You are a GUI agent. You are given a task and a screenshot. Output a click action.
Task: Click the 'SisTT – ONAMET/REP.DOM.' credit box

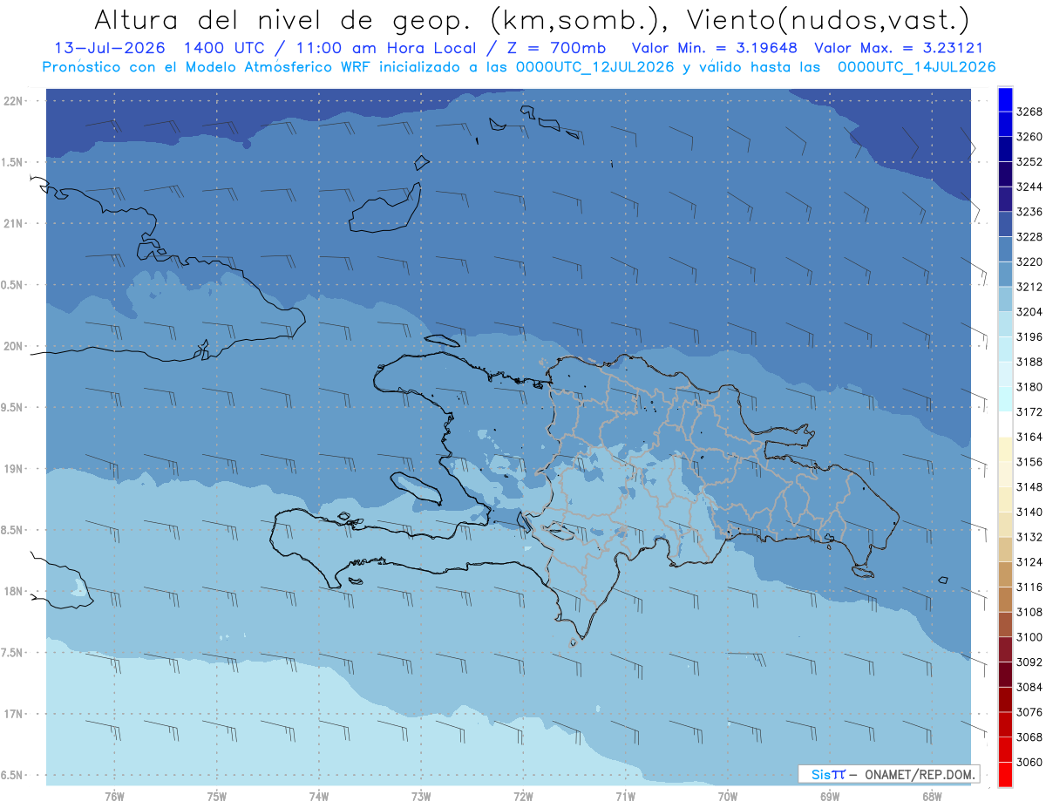(888, 774)
